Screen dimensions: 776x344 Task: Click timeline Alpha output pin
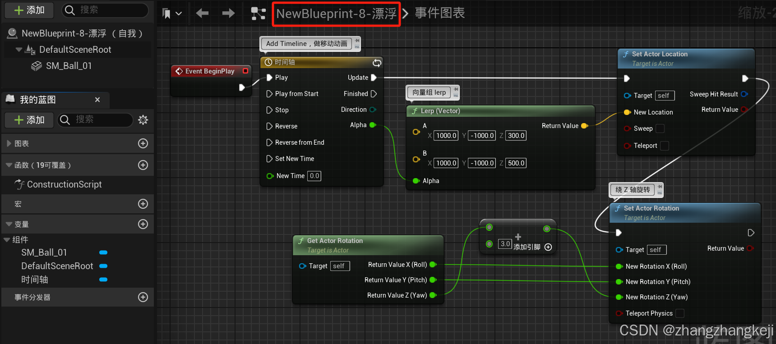click(373, 125)
